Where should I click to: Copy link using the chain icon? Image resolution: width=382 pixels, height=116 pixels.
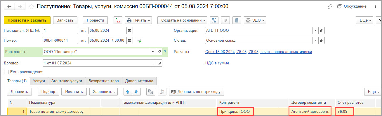tap(330, 6)
